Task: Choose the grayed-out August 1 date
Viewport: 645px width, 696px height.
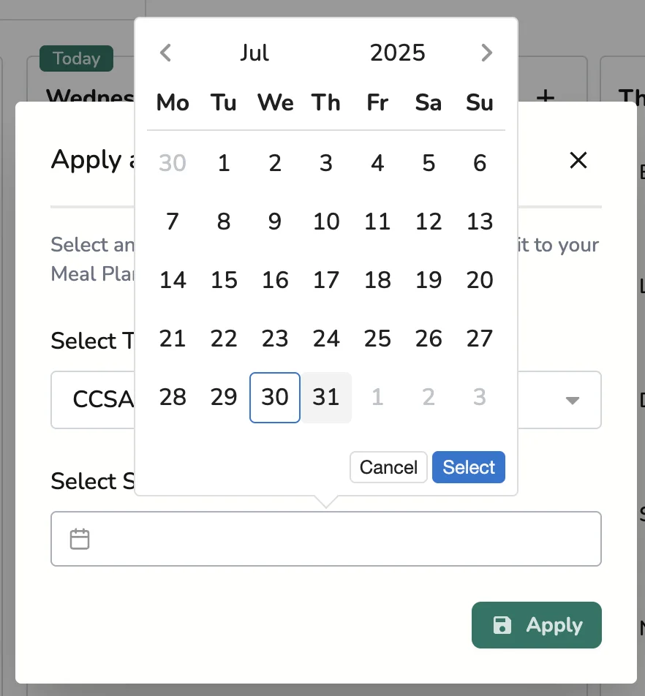Action: pyautogui.click(x=377, y=397)
